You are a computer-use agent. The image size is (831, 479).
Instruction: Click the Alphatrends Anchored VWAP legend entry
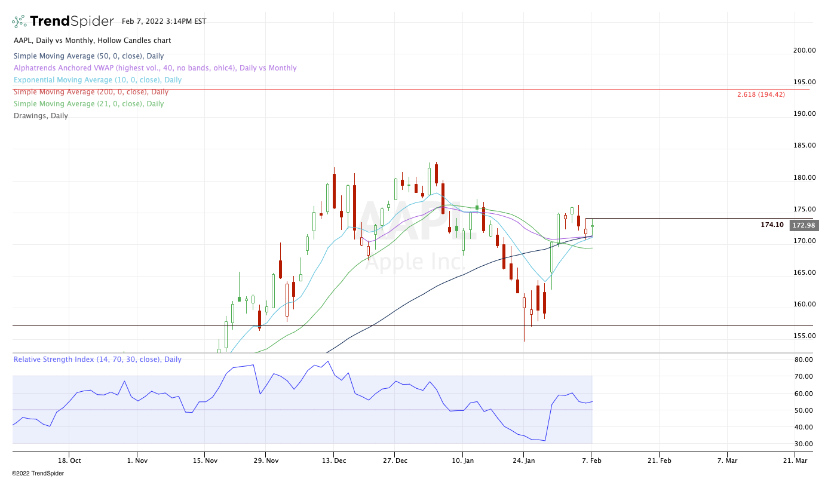(x=155, y=68)
